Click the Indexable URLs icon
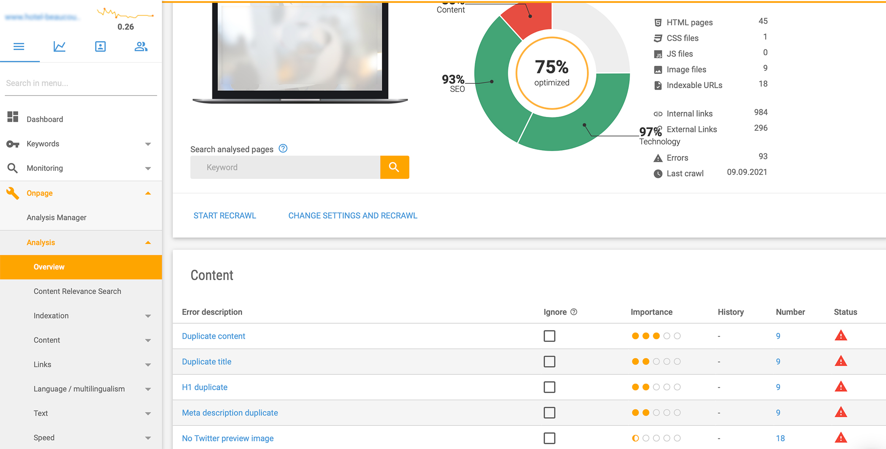886x449 pixels. pyautogui.click(x=658, y=85)
